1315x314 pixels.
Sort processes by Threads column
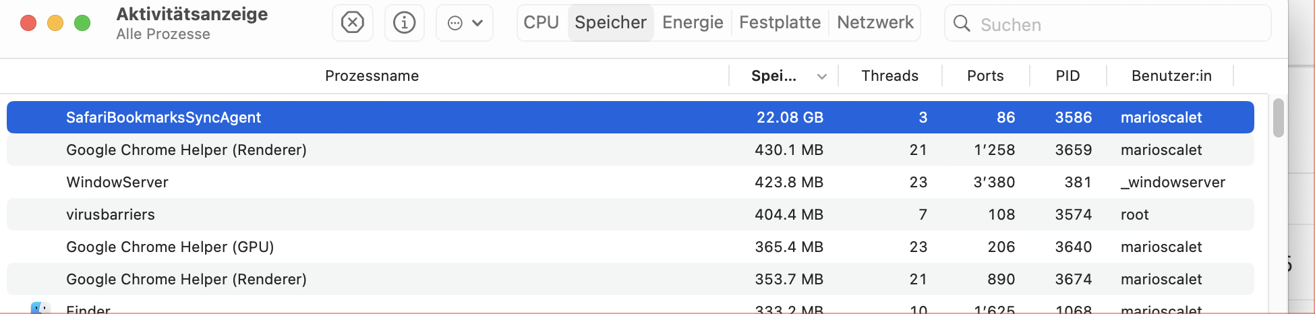tap(889, 76)
